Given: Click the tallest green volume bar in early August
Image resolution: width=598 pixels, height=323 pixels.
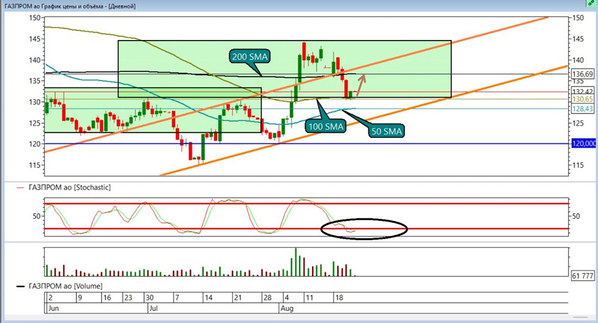Looking at the screenshot, I should coord(295,262).
